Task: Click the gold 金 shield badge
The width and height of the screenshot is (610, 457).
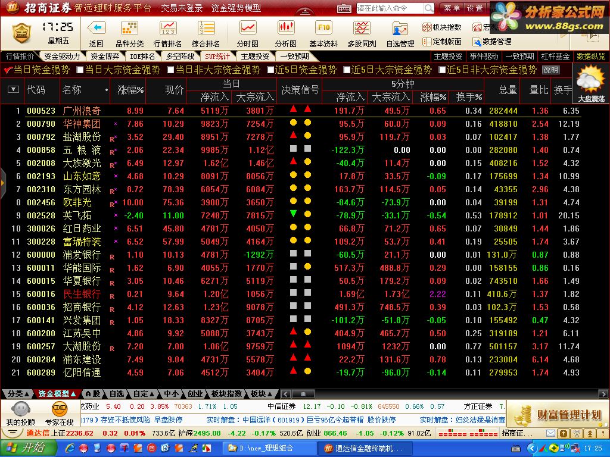Action: pos(21,33)
